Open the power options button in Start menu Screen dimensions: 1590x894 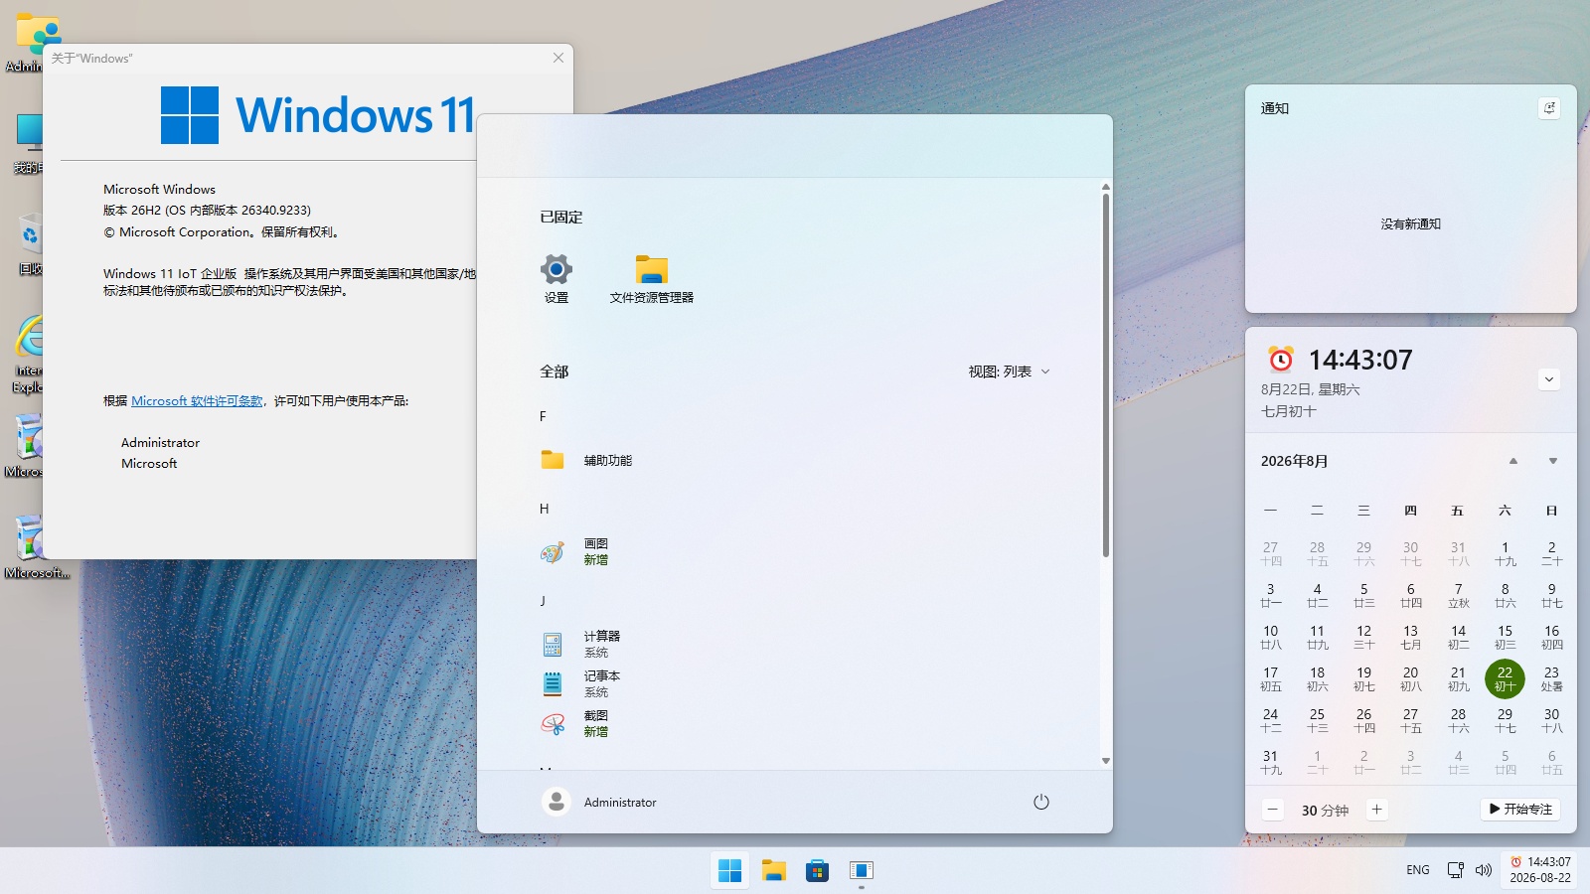pyautogui.click(x=1041, y=802)
